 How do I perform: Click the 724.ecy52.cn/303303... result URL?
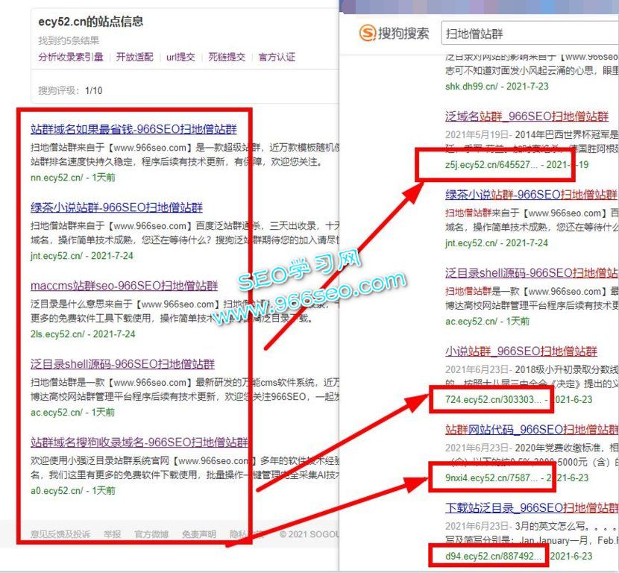coord(493,400)
